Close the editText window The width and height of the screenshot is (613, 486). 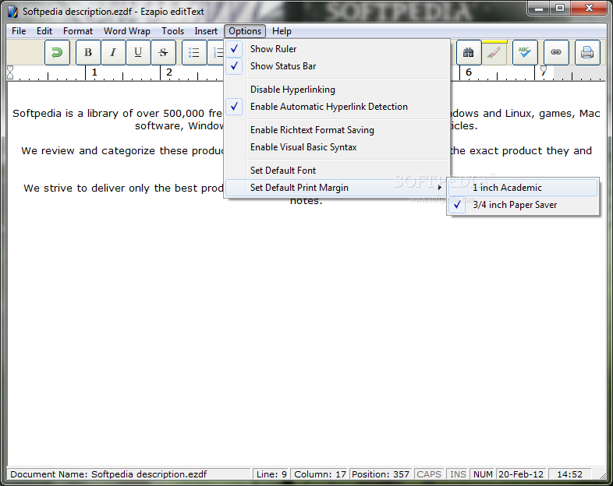click(589, 9)
